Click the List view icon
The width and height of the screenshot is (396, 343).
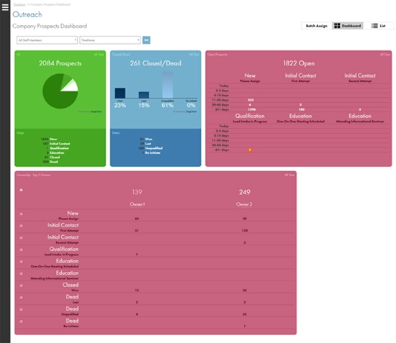(374, 26)
